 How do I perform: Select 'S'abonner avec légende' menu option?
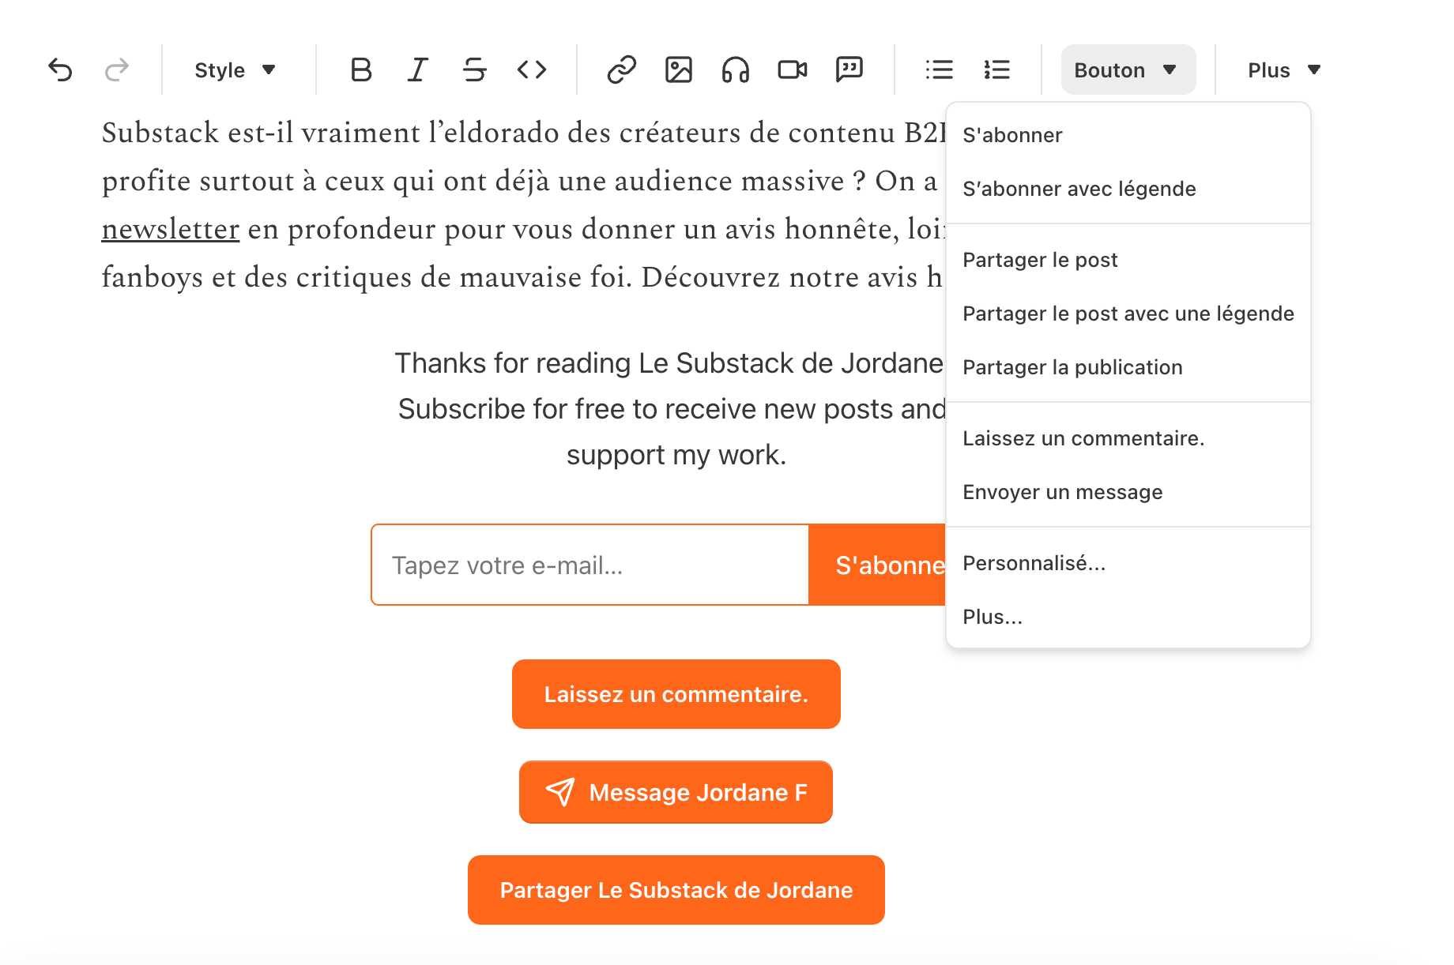click(1079, 189)
